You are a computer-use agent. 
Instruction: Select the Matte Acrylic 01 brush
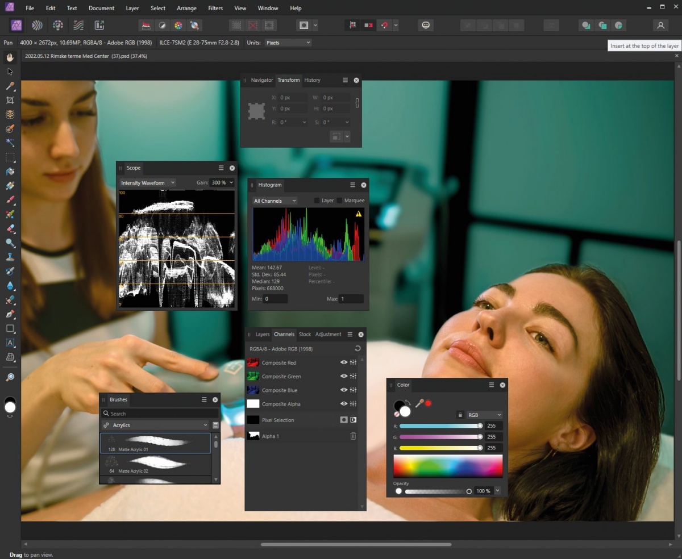click(x=155, y=443)
